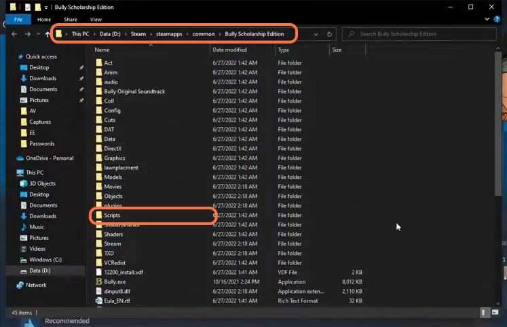This screenshot has width=507, height=327.
Task: Refresh the current folder
Action: click(x=329, y=34)
